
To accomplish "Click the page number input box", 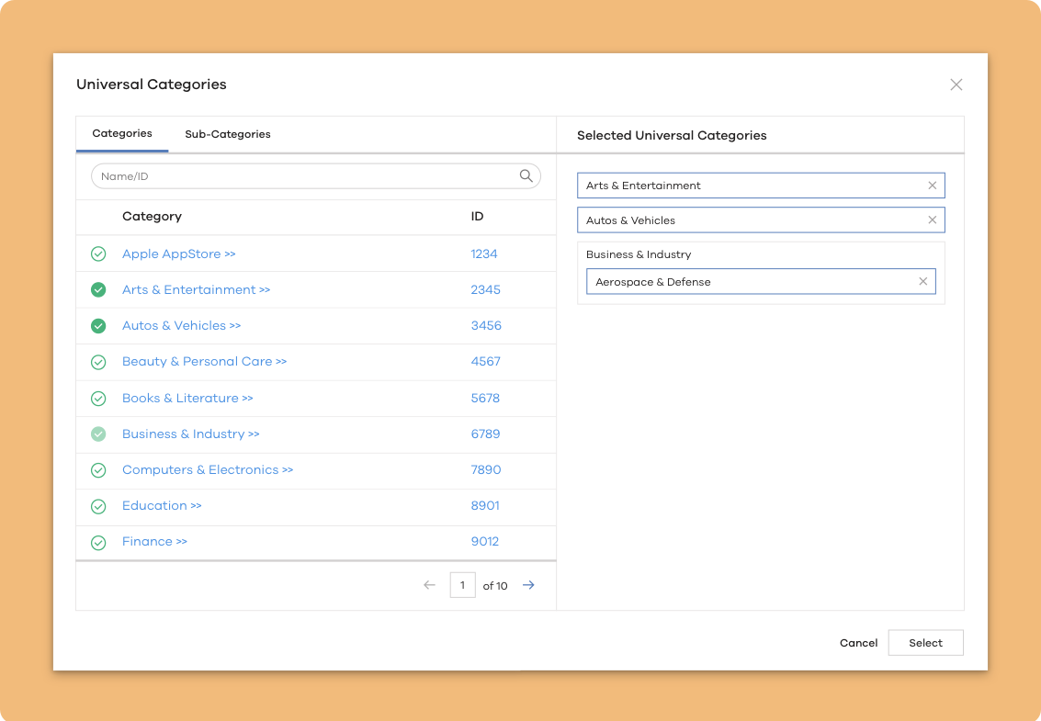I will (462, 585).
